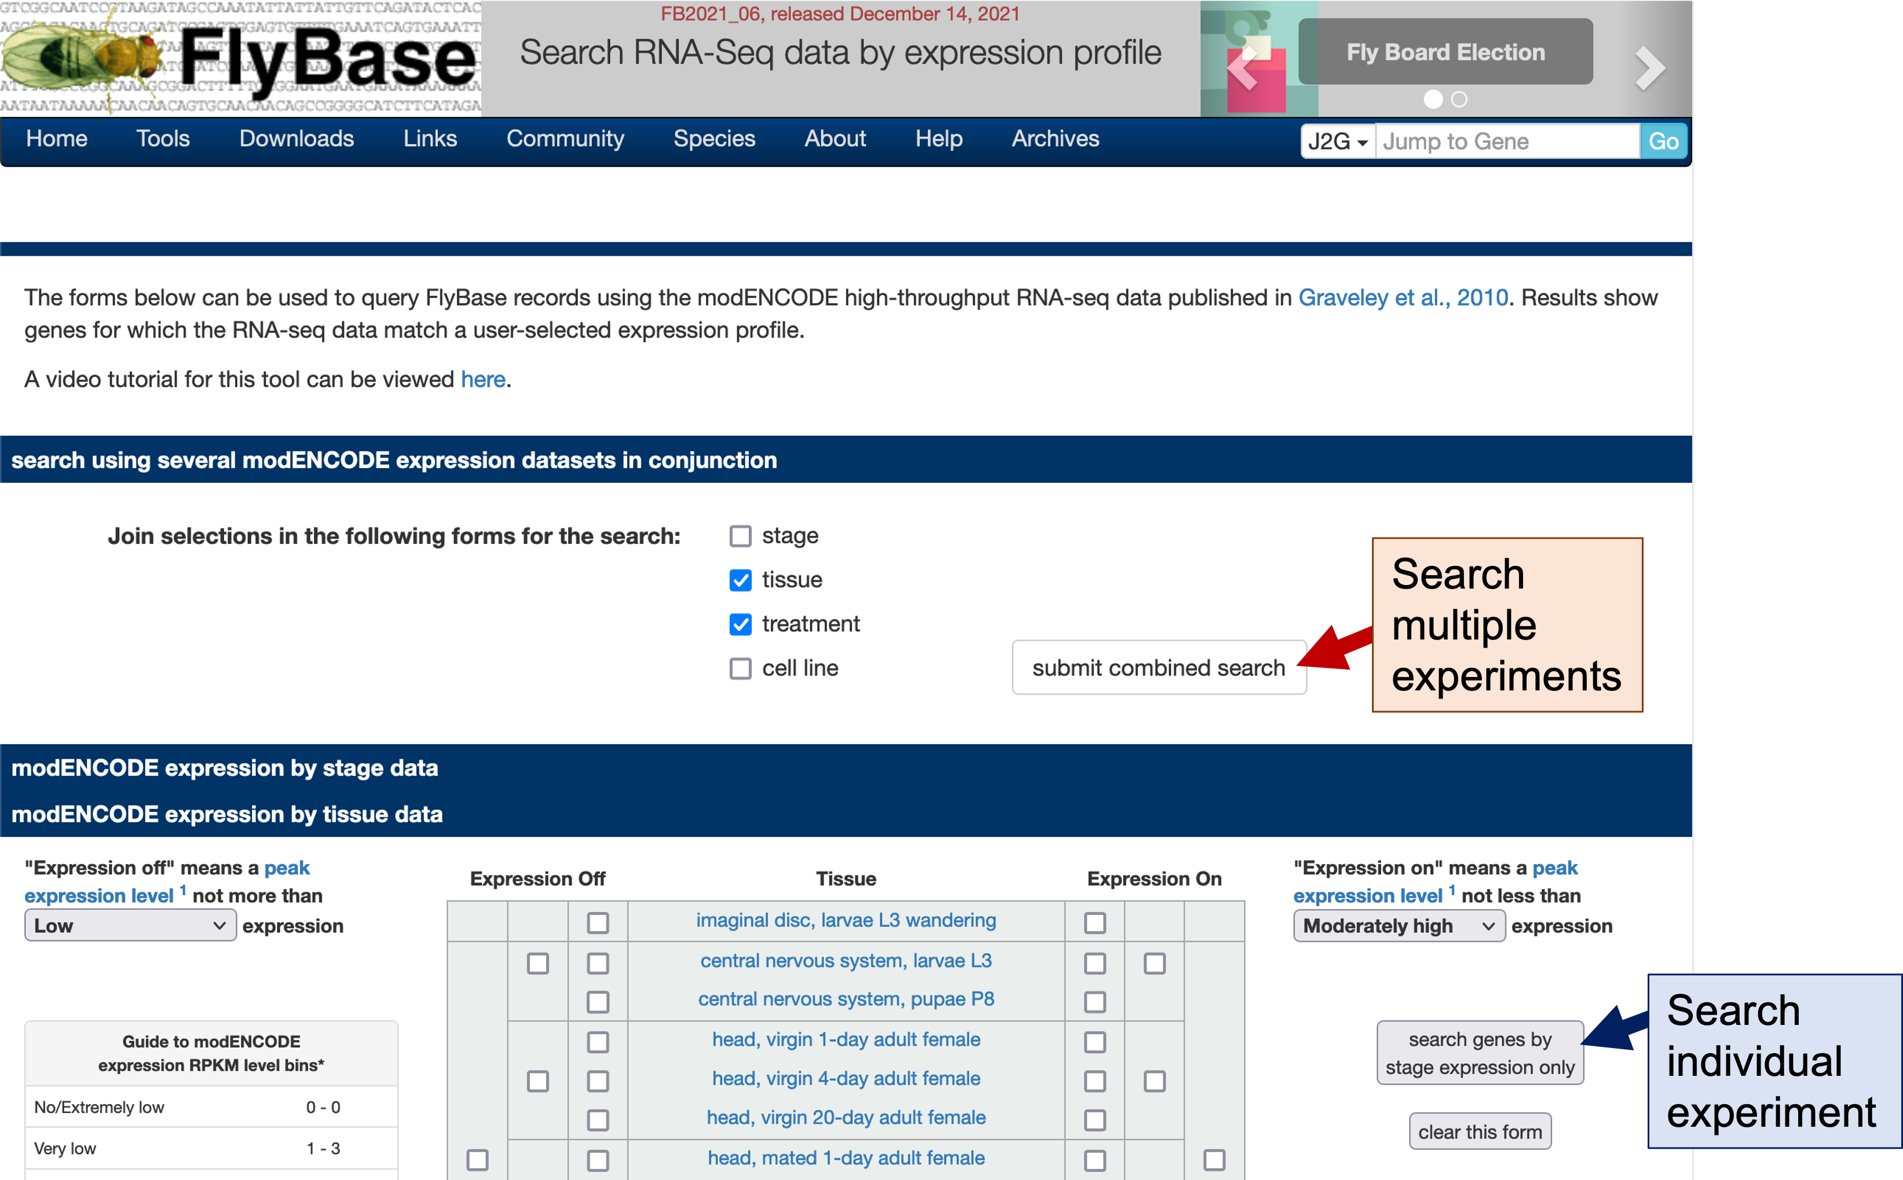Viewport: 1903px width, 1180px height.
Task: Click submit combined search button
Action: pos(1158,668)
